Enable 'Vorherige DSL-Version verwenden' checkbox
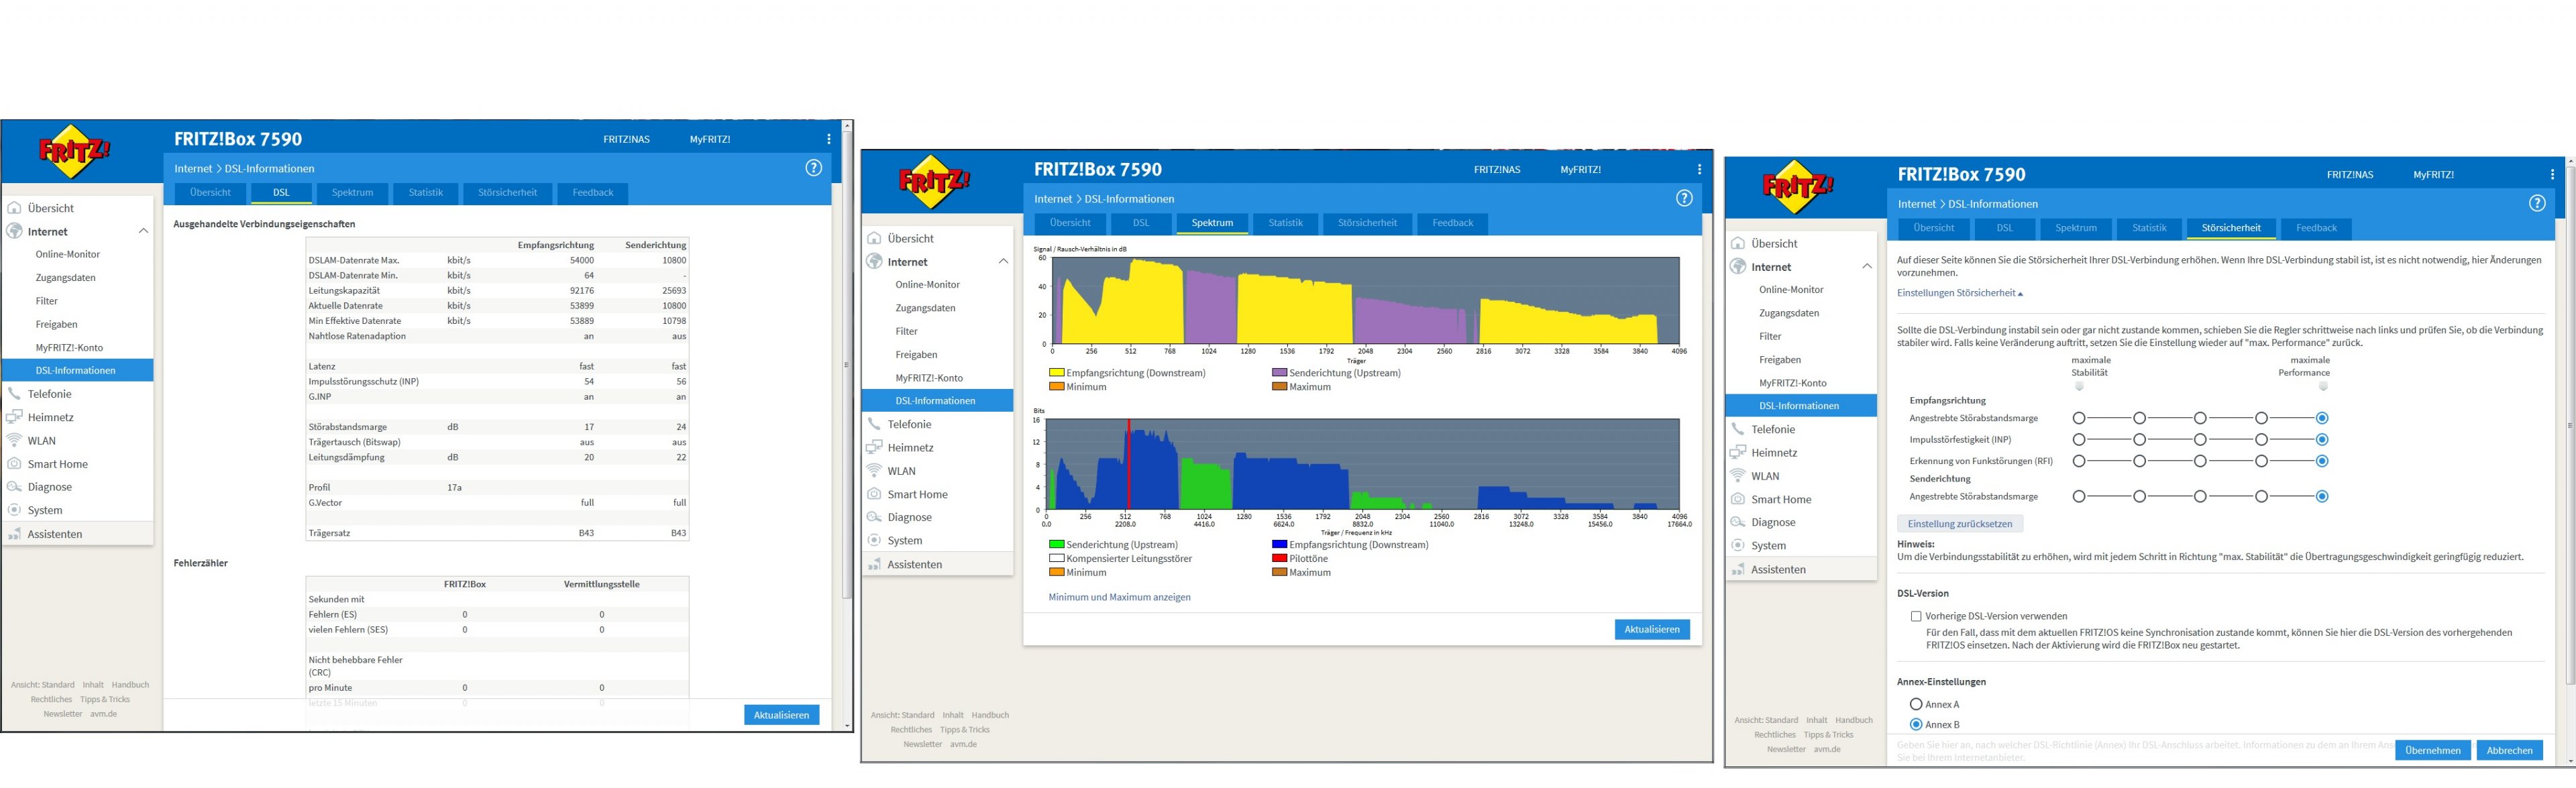 tap(1916, 616)
